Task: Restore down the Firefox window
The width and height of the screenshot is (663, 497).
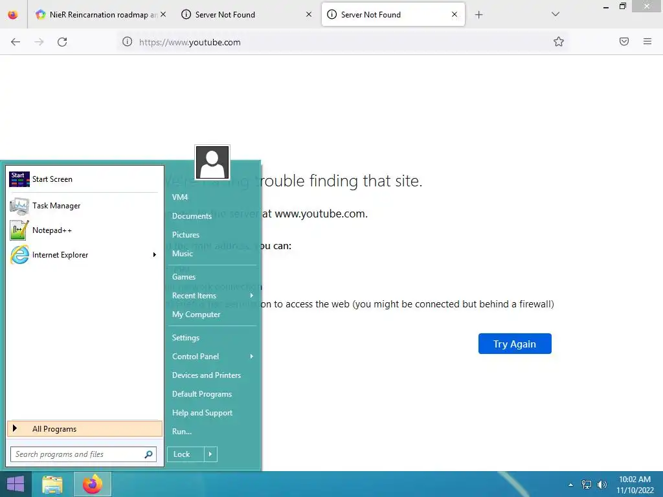Action: 622,6
